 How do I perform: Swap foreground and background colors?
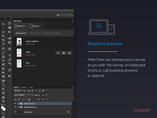pyautogui.click(x=5, y=105)
